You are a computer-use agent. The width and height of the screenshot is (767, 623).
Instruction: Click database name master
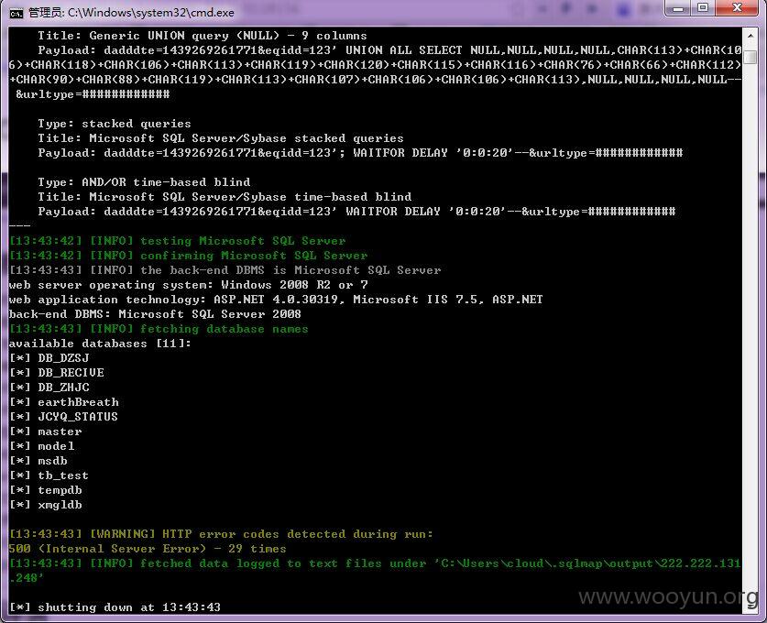coord(60,432)
